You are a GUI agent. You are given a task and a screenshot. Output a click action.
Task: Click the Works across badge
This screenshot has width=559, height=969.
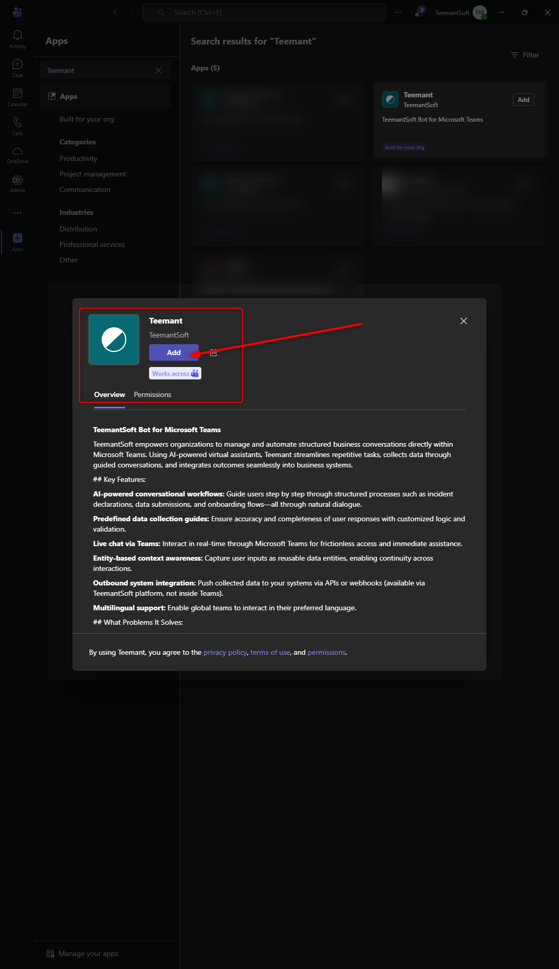click(175, 373)
